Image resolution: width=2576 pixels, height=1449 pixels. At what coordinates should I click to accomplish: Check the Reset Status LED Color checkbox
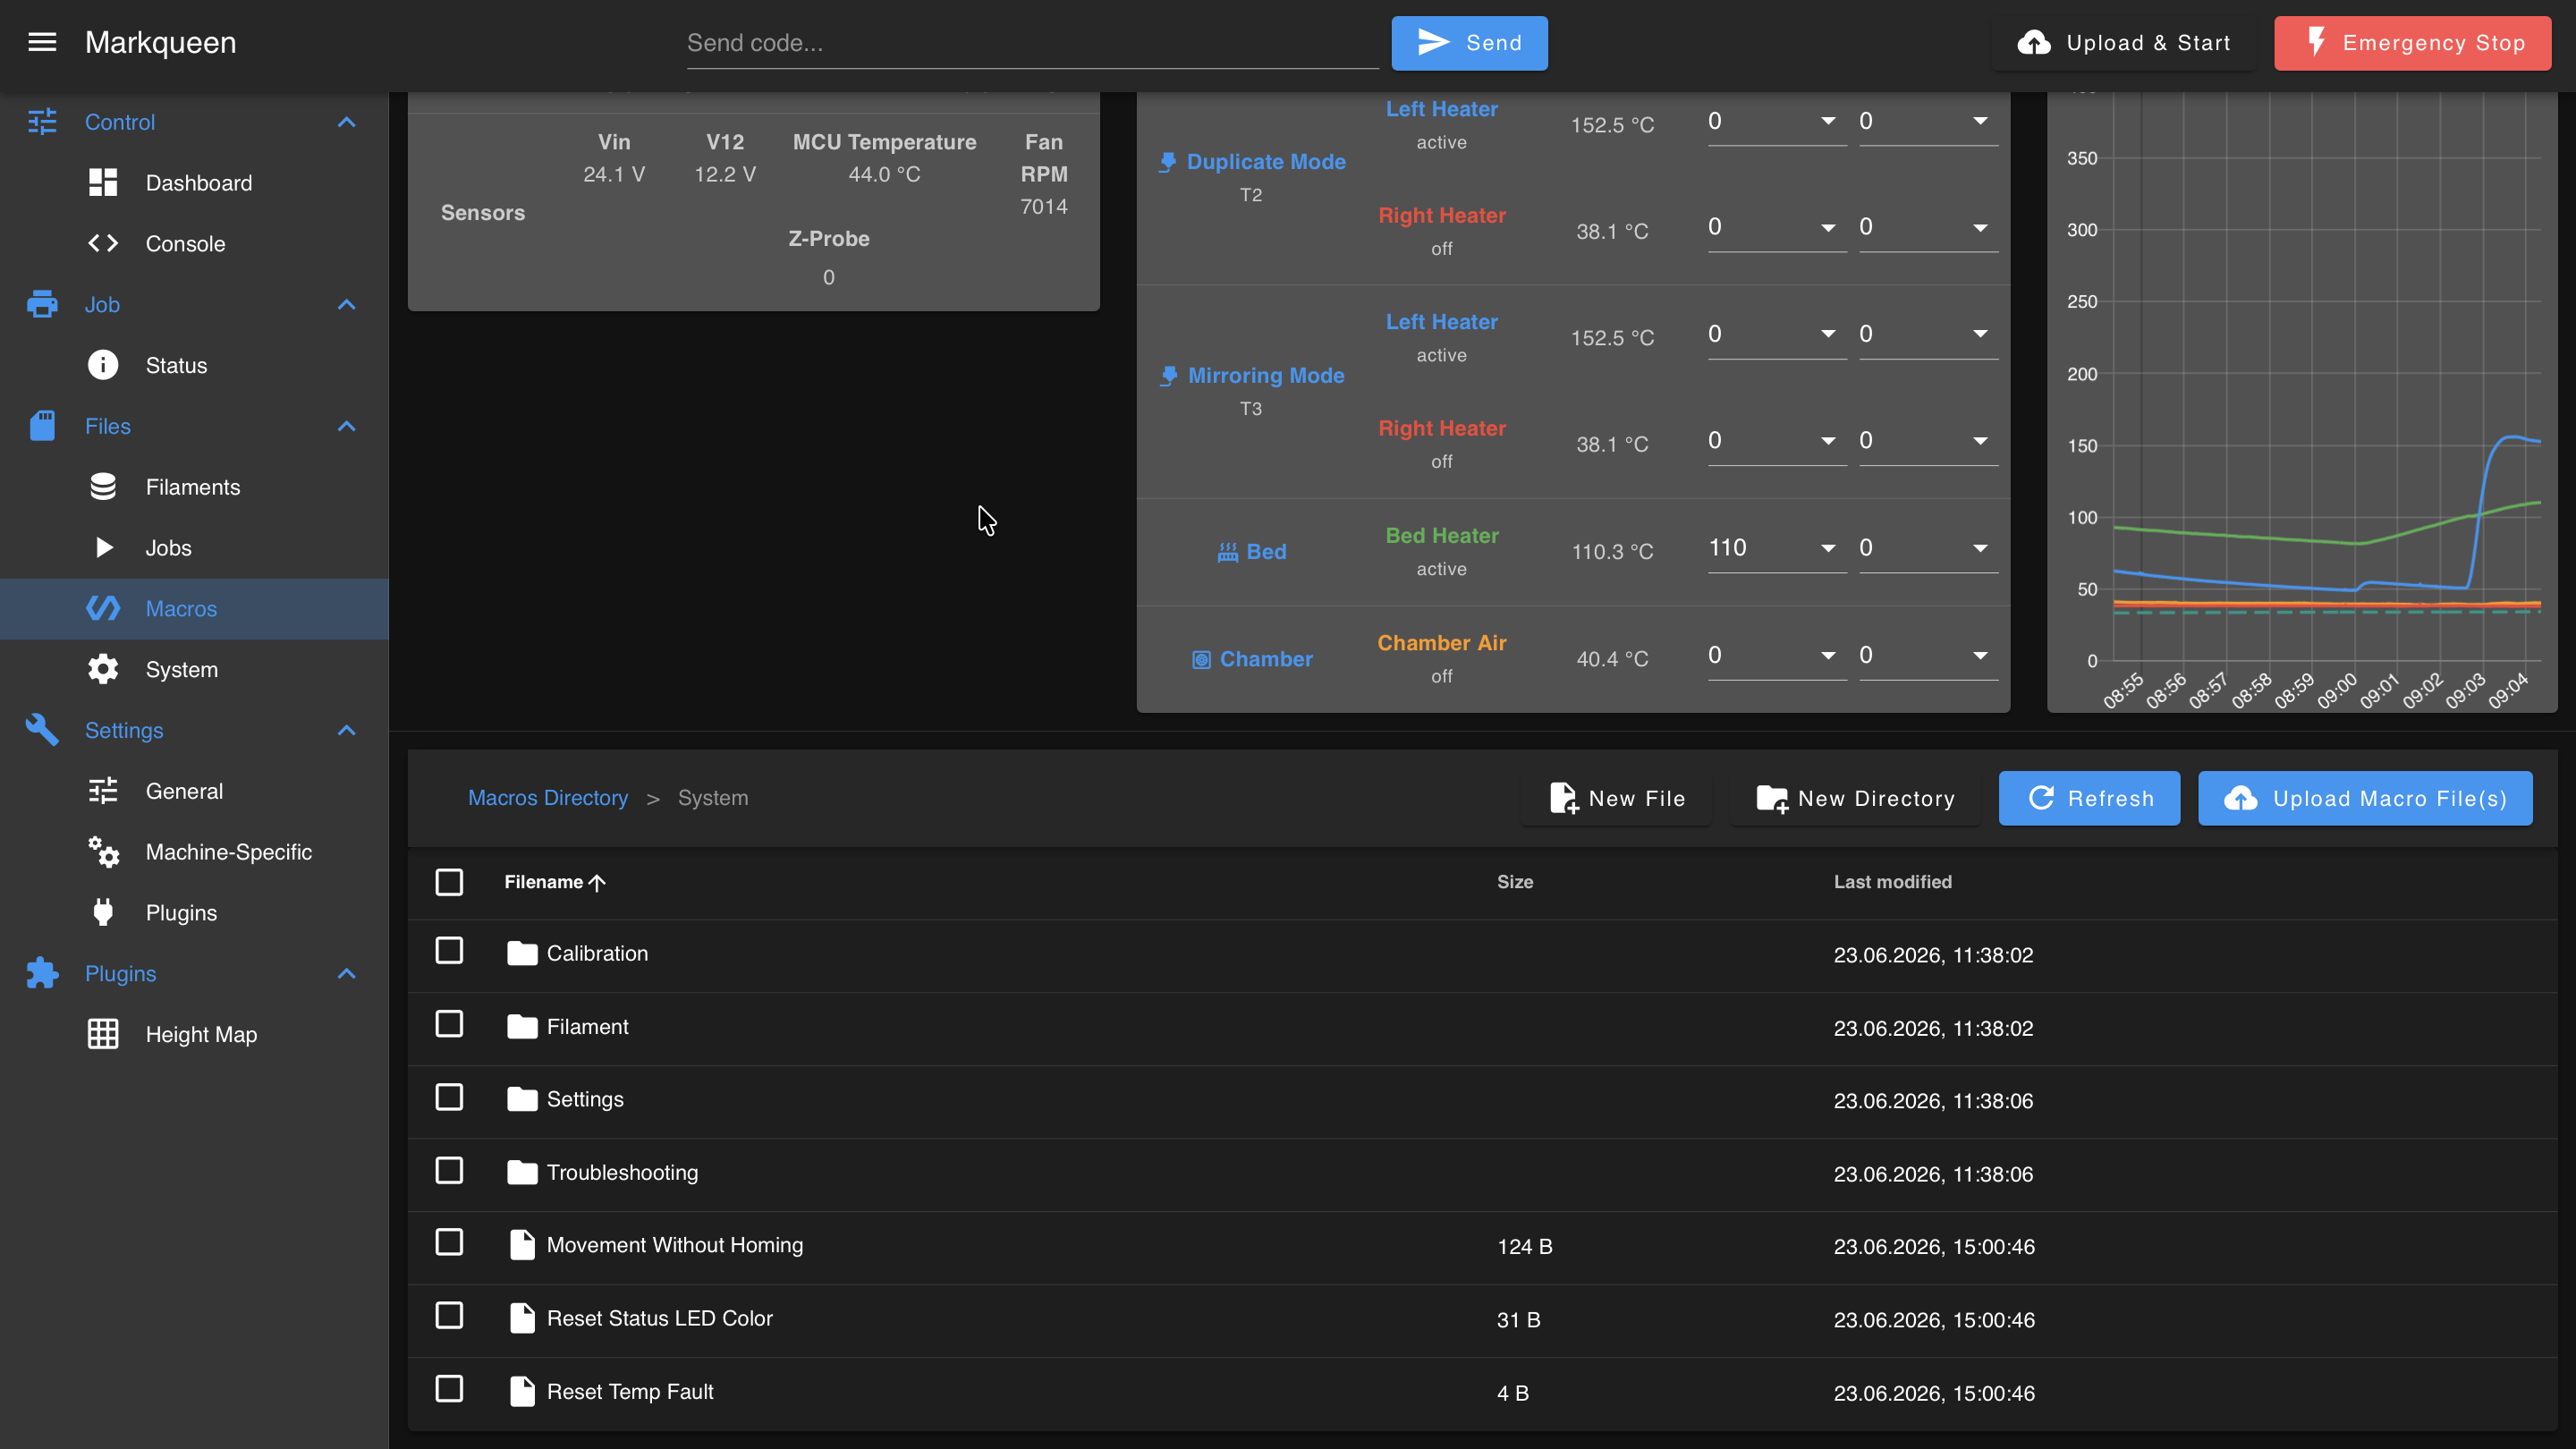tap(449, 1315)
